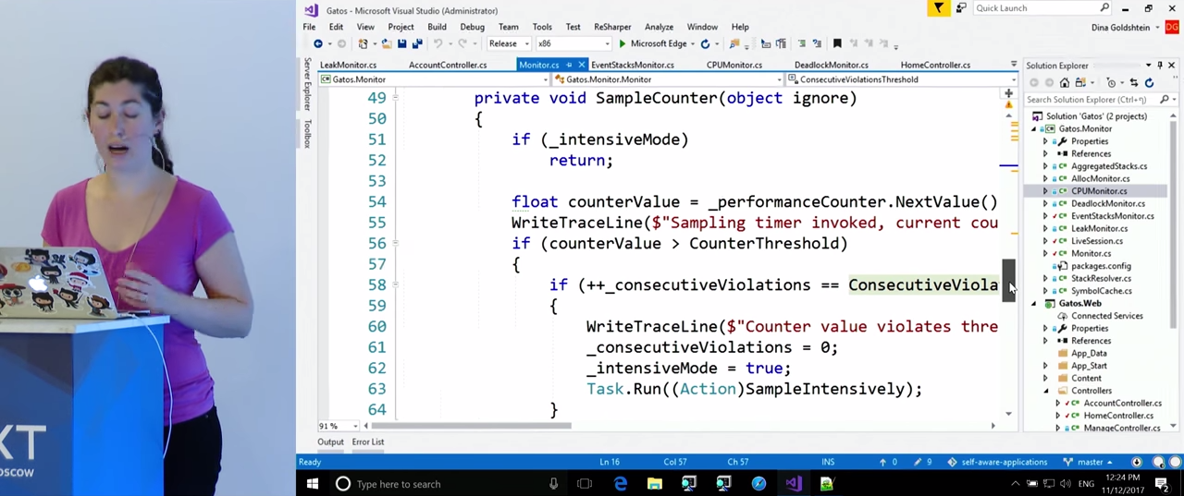The width and height of the screenshot is (1184, 496).
Task: Click the Quick Launch search box
Action: 1042,8
